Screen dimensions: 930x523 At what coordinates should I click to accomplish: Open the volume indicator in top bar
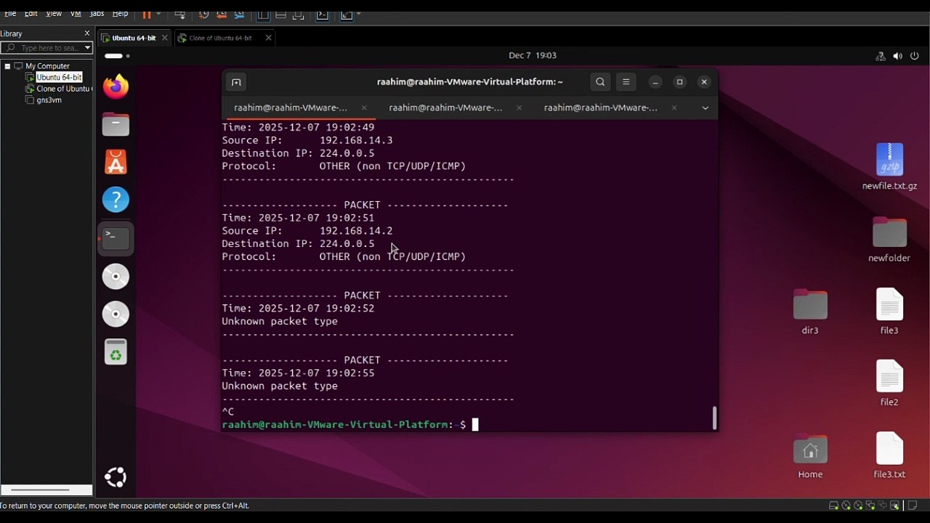point(898,56)
